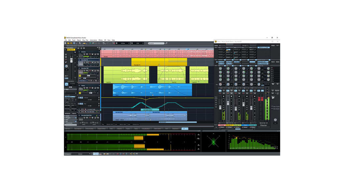Mute Revolta FX channel in Mixer
The image size is (342, 192).
pos(231,93)
